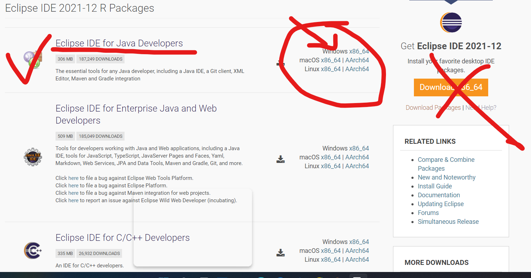This screenshot has height=278, width=531.
Task: Click the MORE DOWNLOADS heading
Action: 437,262
